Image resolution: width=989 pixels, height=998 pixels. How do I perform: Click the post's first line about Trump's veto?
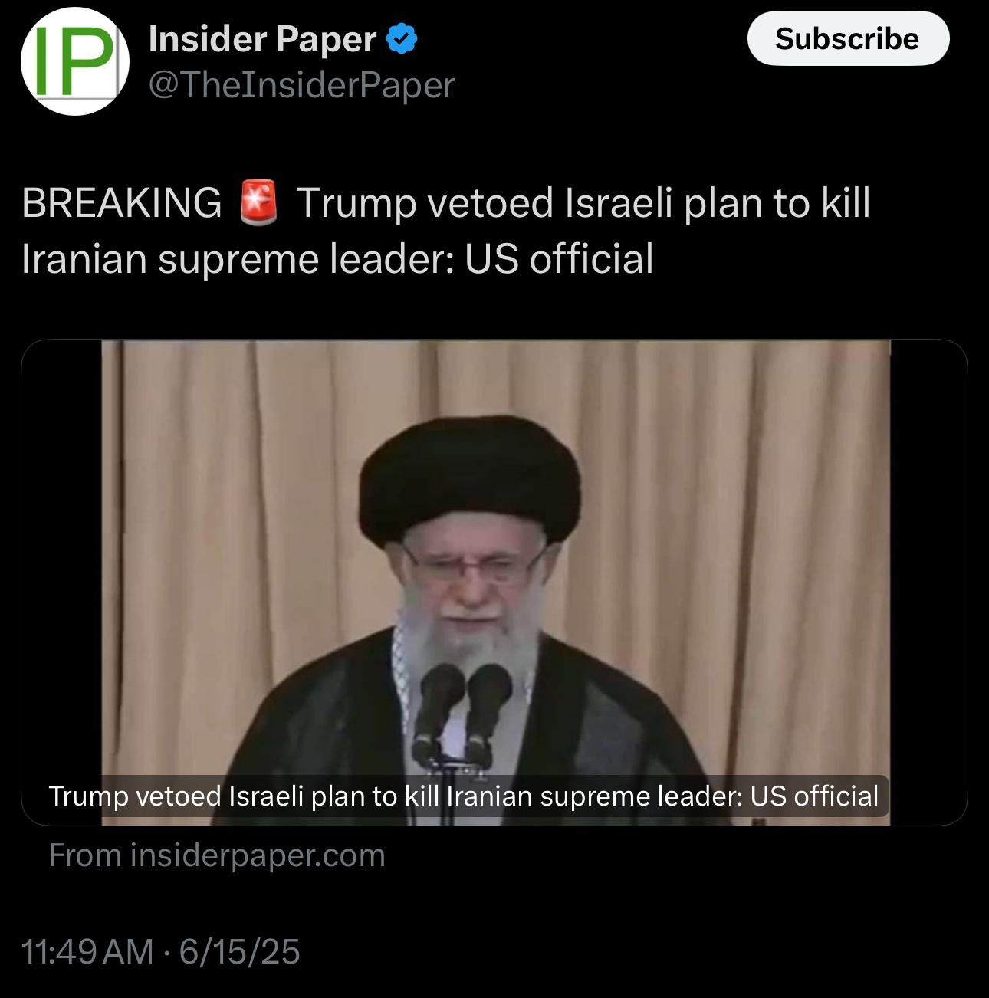tap(446, 203)
